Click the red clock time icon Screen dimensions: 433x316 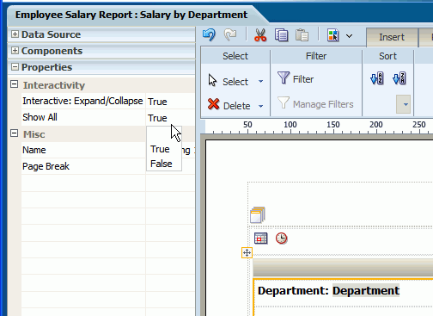(282, 239)
